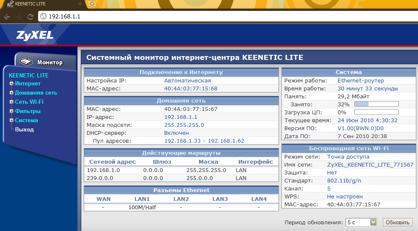Click the WAN MAC address 40:4A:03:77:15:68
The height and width of the screenshot is (231, 418).
(x=191, y=88)
